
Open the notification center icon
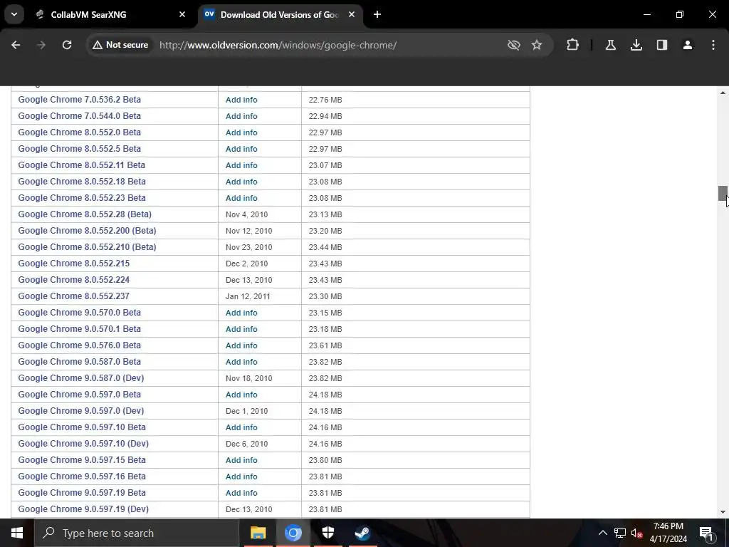tap(706, 533)
